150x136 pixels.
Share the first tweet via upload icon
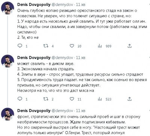click(x=129, y=46)
